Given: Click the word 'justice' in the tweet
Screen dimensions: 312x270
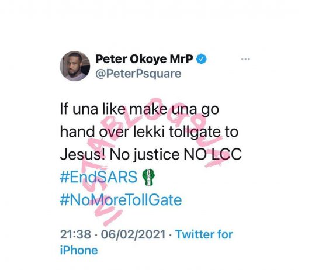Looking at the screenshot, I should (156, 155).
